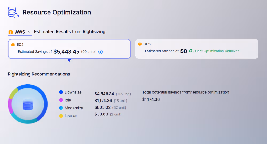Screen dimensions: 267x144
Task: Select the AWS tab label
Action: click(20, 32)
